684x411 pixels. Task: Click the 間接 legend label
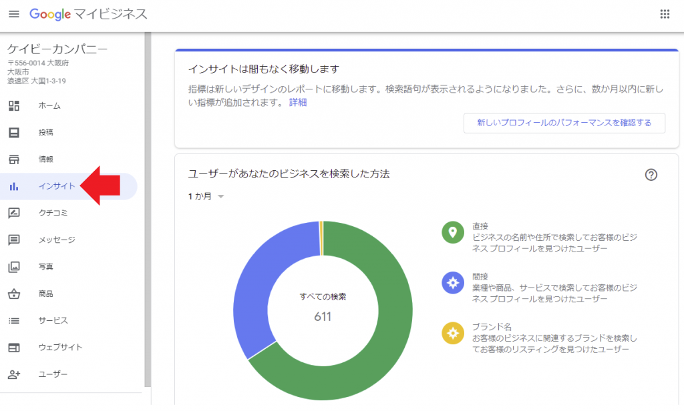point(480,276)
